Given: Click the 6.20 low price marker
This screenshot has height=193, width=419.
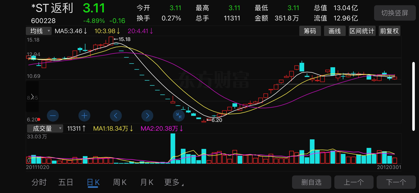Looking at the screenshot, I should coord(214,120).
